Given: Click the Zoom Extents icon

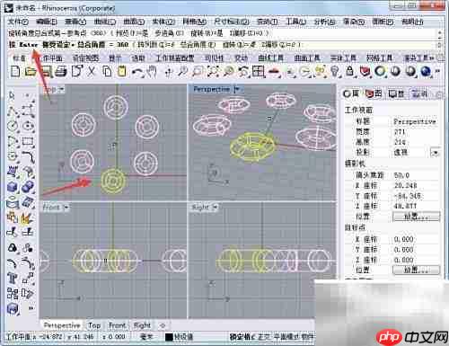Looking at the screenshot, I should 214,72.
